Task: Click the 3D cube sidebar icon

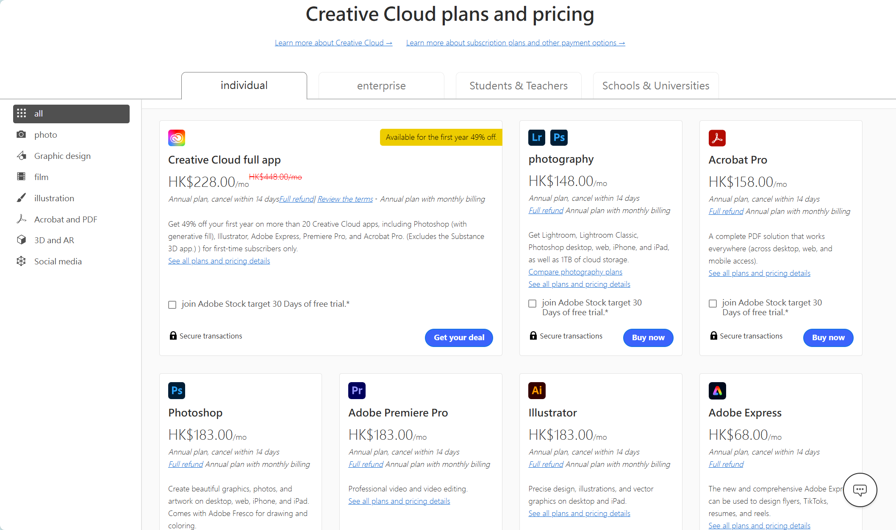Action: (x=21, y=240)
